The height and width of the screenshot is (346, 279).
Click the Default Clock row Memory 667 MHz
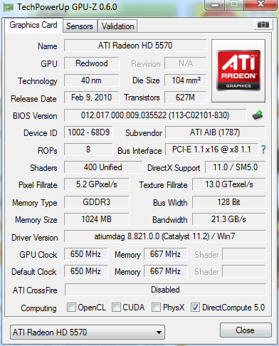[x=165, y=271]
